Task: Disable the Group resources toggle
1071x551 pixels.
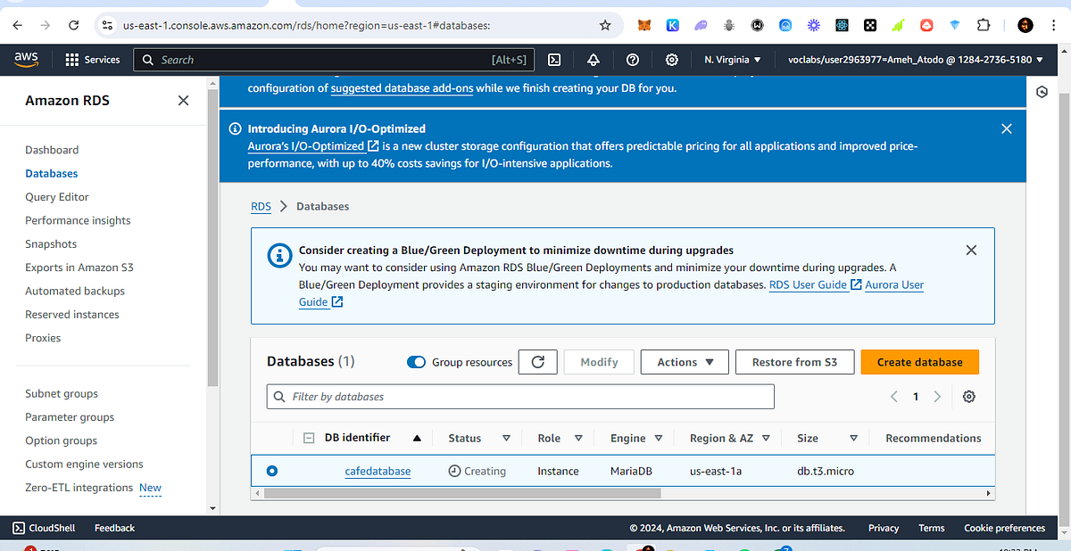Action: click(416, 362)
